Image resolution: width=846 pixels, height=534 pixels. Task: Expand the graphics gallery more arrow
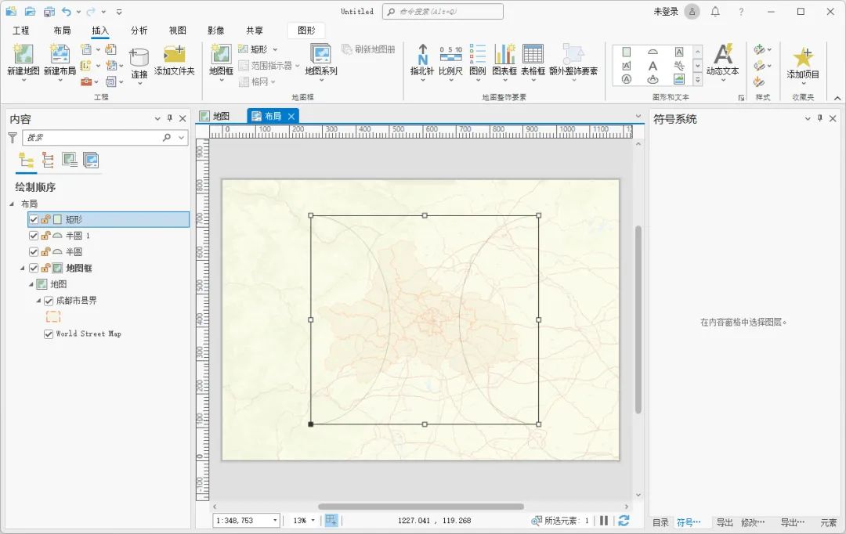(698, 80)
